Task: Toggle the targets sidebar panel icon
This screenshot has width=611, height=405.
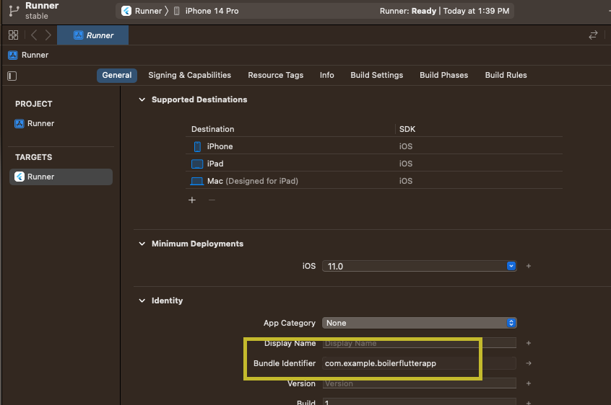Action: point(12,76)
